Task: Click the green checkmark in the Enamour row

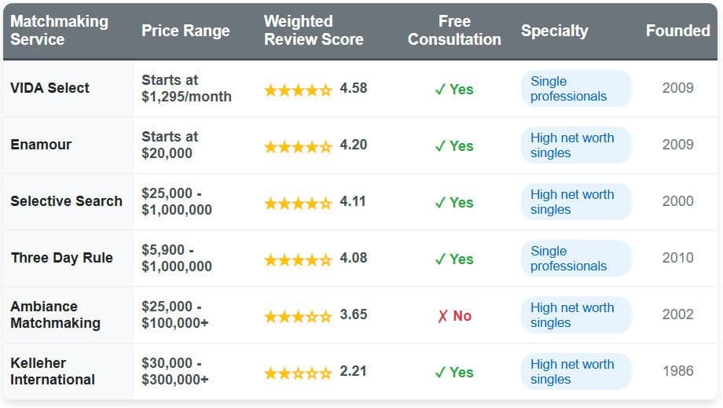Action: pyautogui.click(x=440, y=146)
